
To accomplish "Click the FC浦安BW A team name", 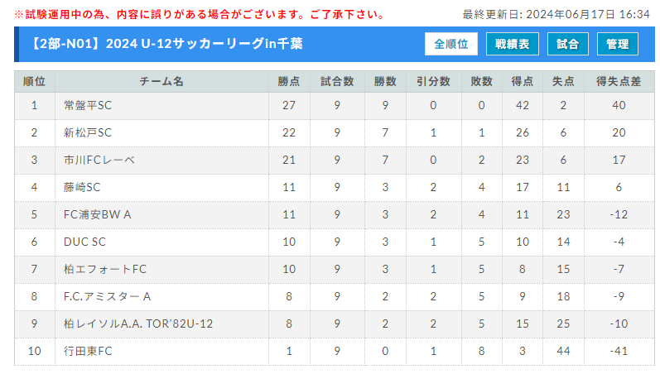I will 97,215.
